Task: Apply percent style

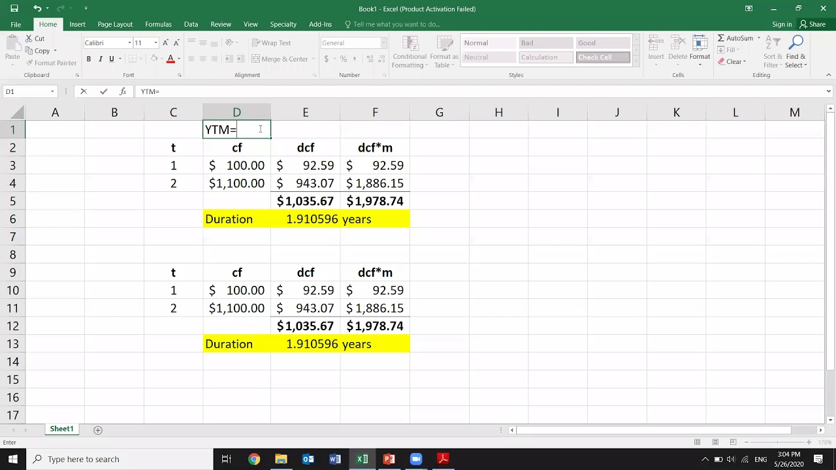Action: (x=344, y=59)
